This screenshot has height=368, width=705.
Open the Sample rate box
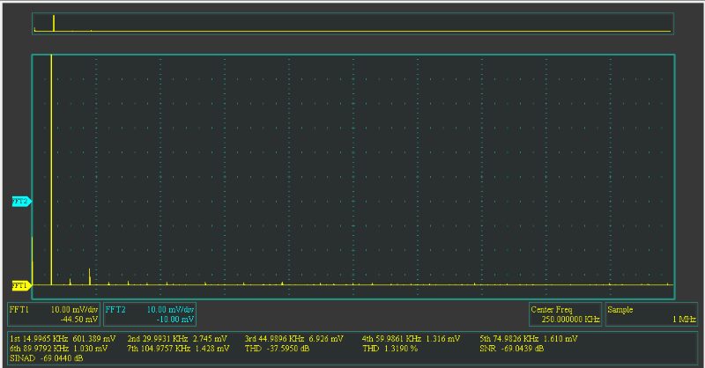tap(651, 314)
